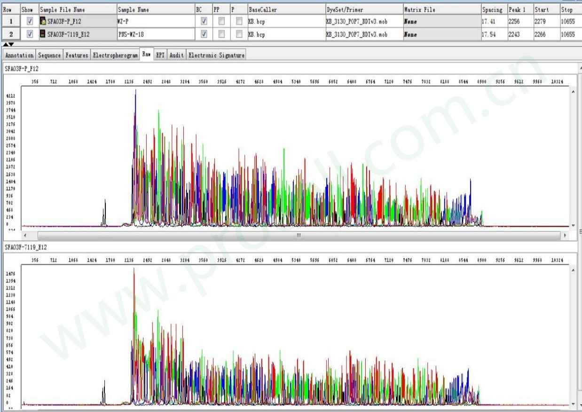Screen dimensions: 582x412
Task: Click the up scroll arrow of the bottom plot
Action: pos(572,270)
